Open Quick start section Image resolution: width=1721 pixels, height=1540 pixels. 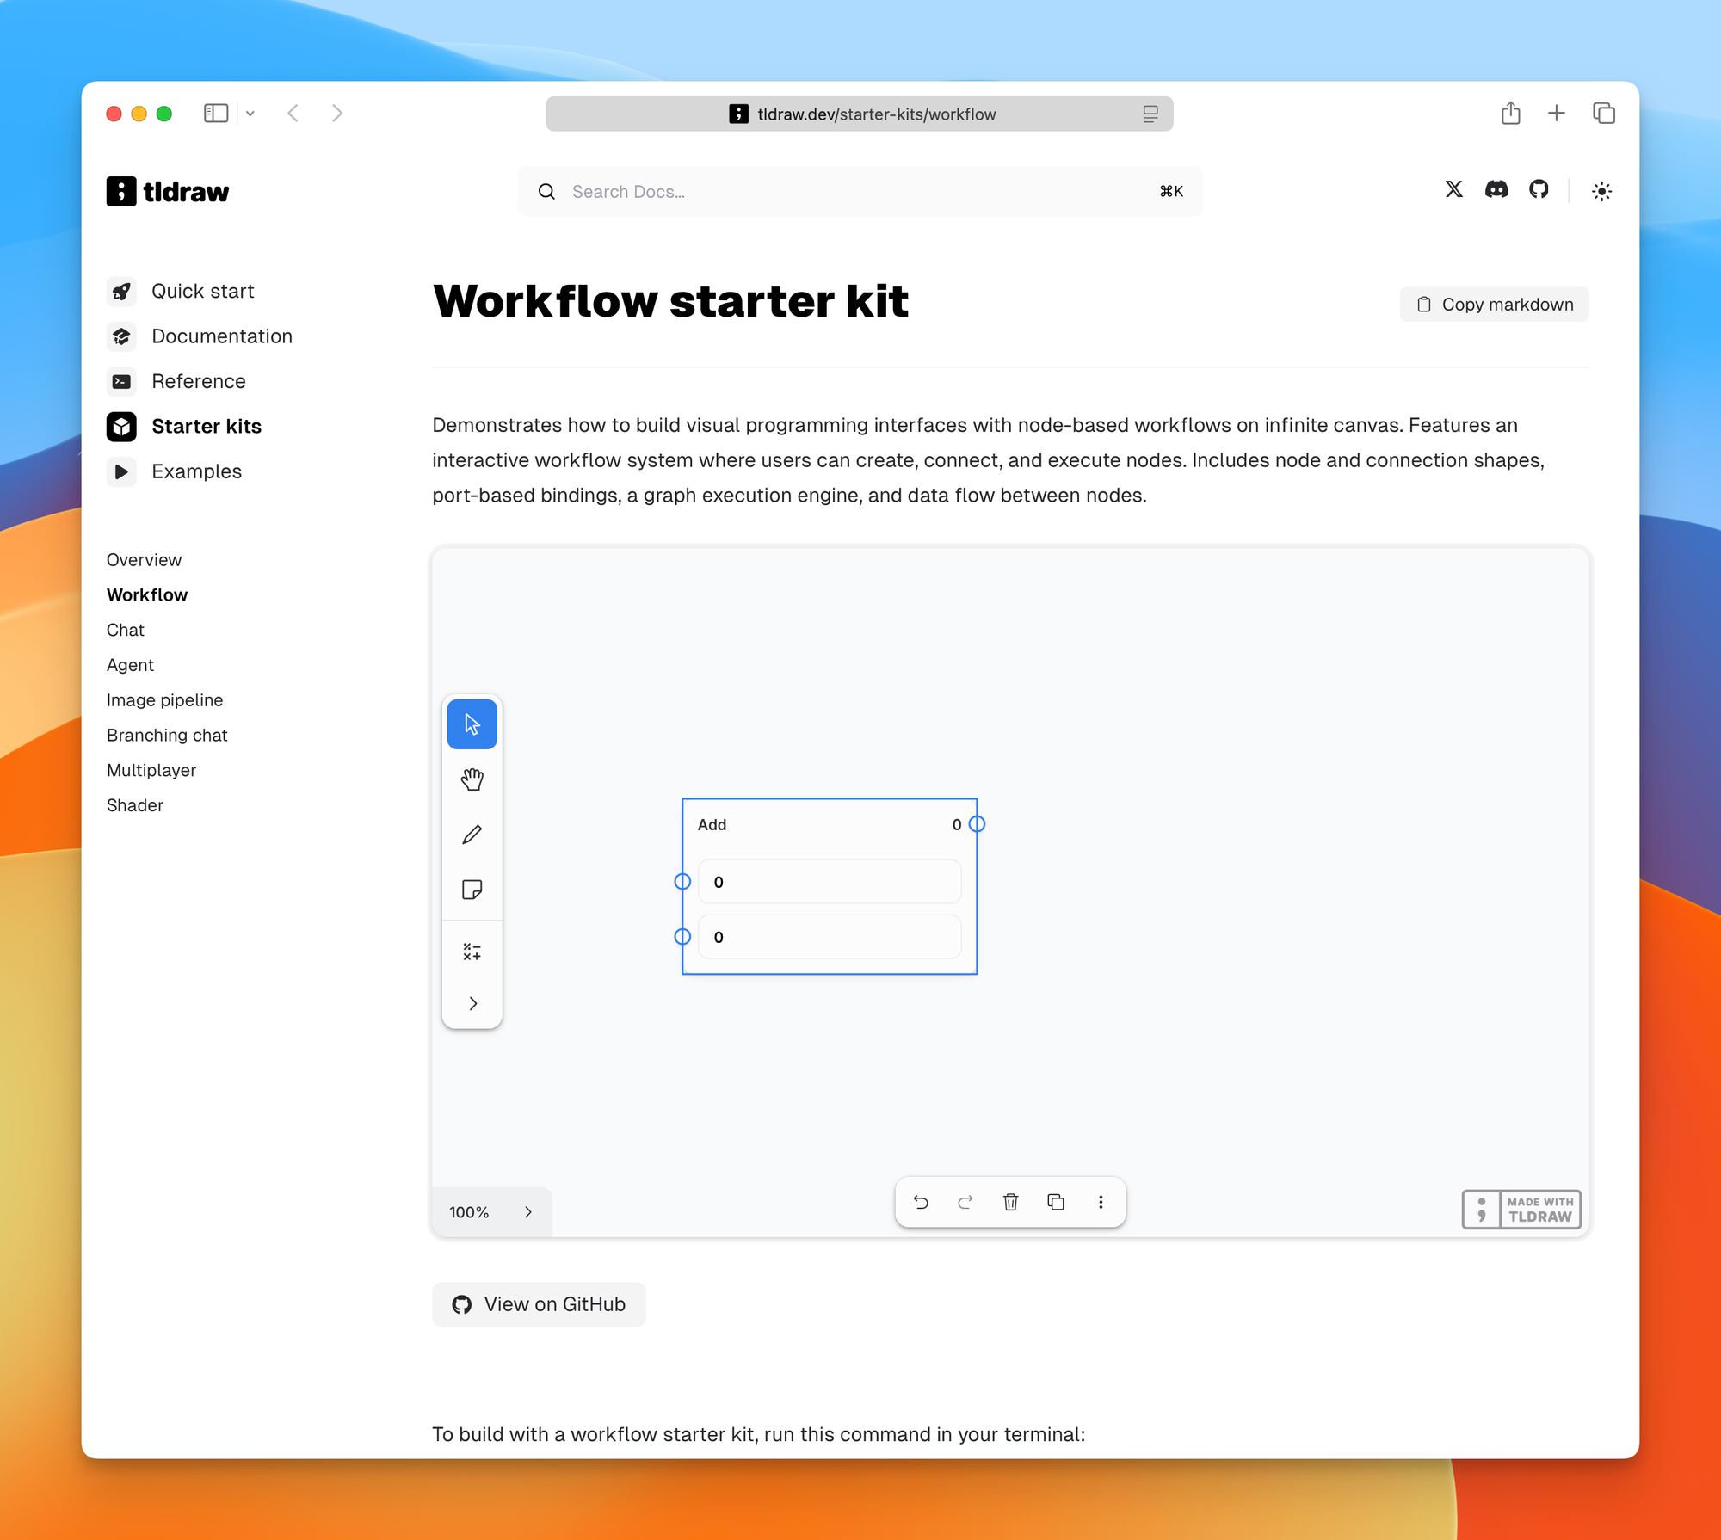coord(202,291)
